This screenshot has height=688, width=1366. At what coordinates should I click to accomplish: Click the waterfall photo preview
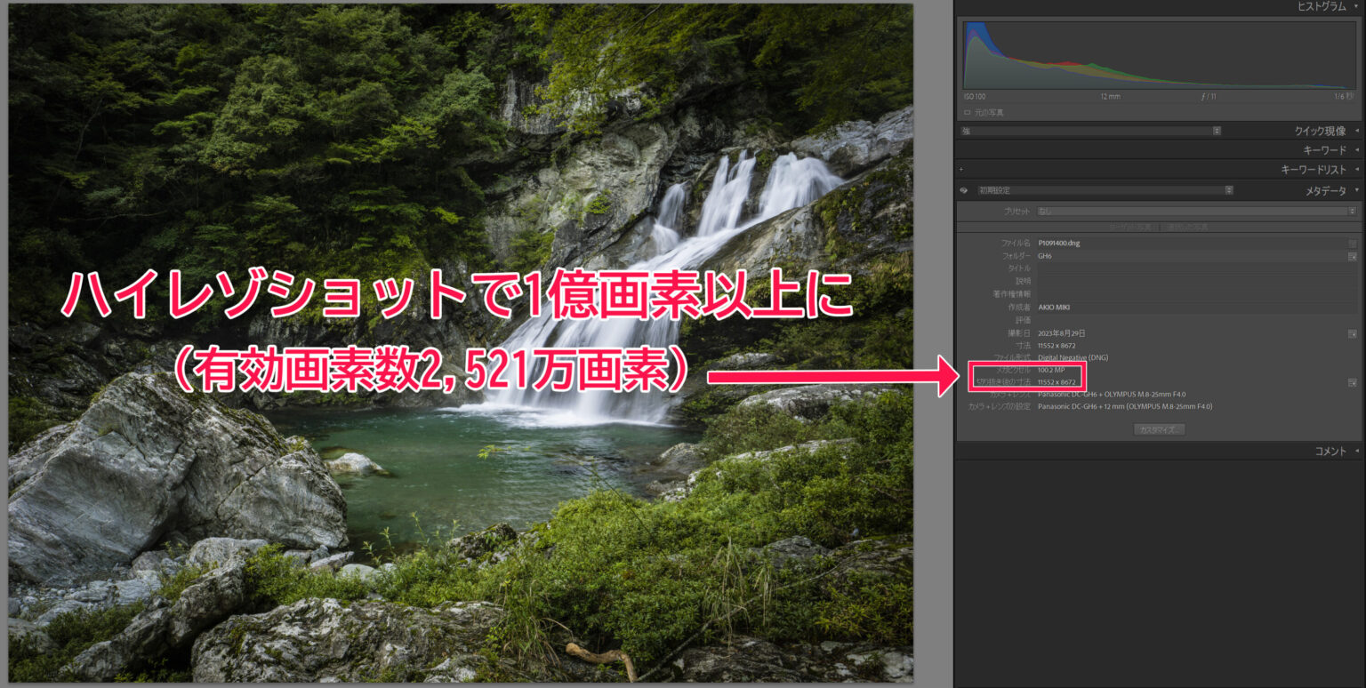(461, 342)
